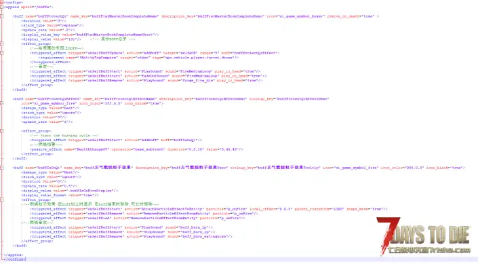
Task: Select the AttachParticleEffectToEntity line
Action: pos(209,209)
